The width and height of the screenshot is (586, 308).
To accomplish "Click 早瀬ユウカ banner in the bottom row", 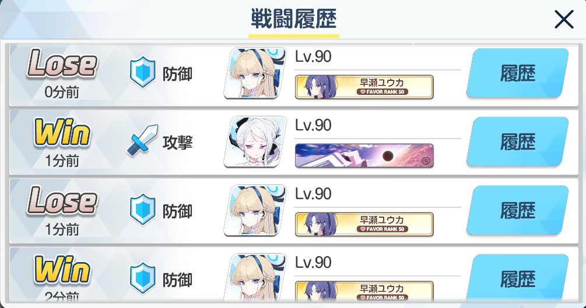I will pyautogui.click(x=364, y=291).
